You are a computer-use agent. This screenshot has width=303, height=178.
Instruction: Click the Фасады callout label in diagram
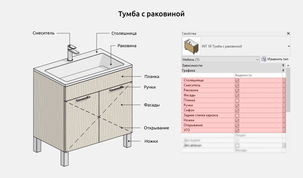pos(152,105)
